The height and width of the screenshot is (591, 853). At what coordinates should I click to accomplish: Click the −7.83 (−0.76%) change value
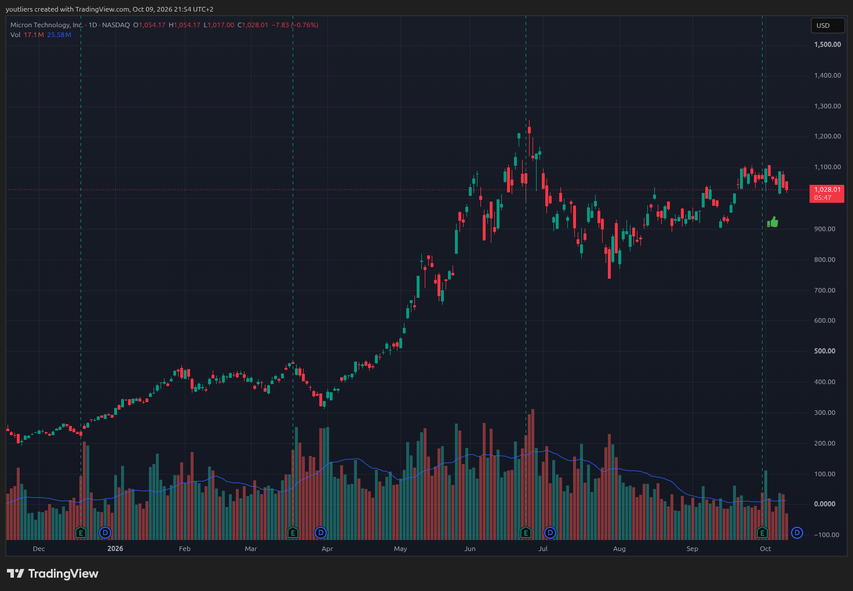click(x=295, y=25)
